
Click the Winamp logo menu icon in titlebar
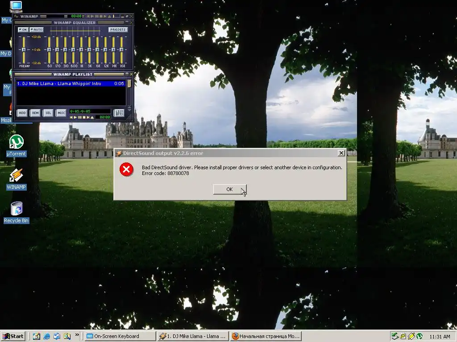pyautogui.click(x=16, y=16)
